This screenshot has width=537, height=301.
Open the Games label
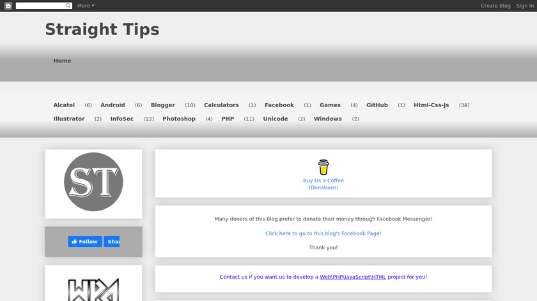click(330, 105)
